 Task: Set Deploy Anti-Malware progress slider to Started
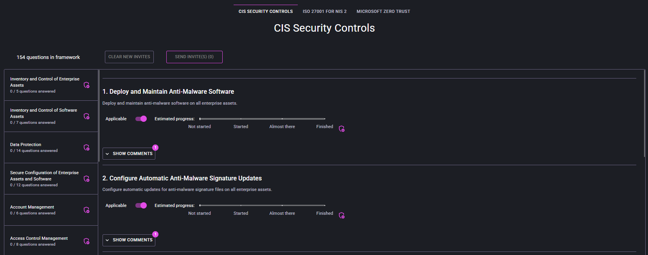click(x=241, y=119)
